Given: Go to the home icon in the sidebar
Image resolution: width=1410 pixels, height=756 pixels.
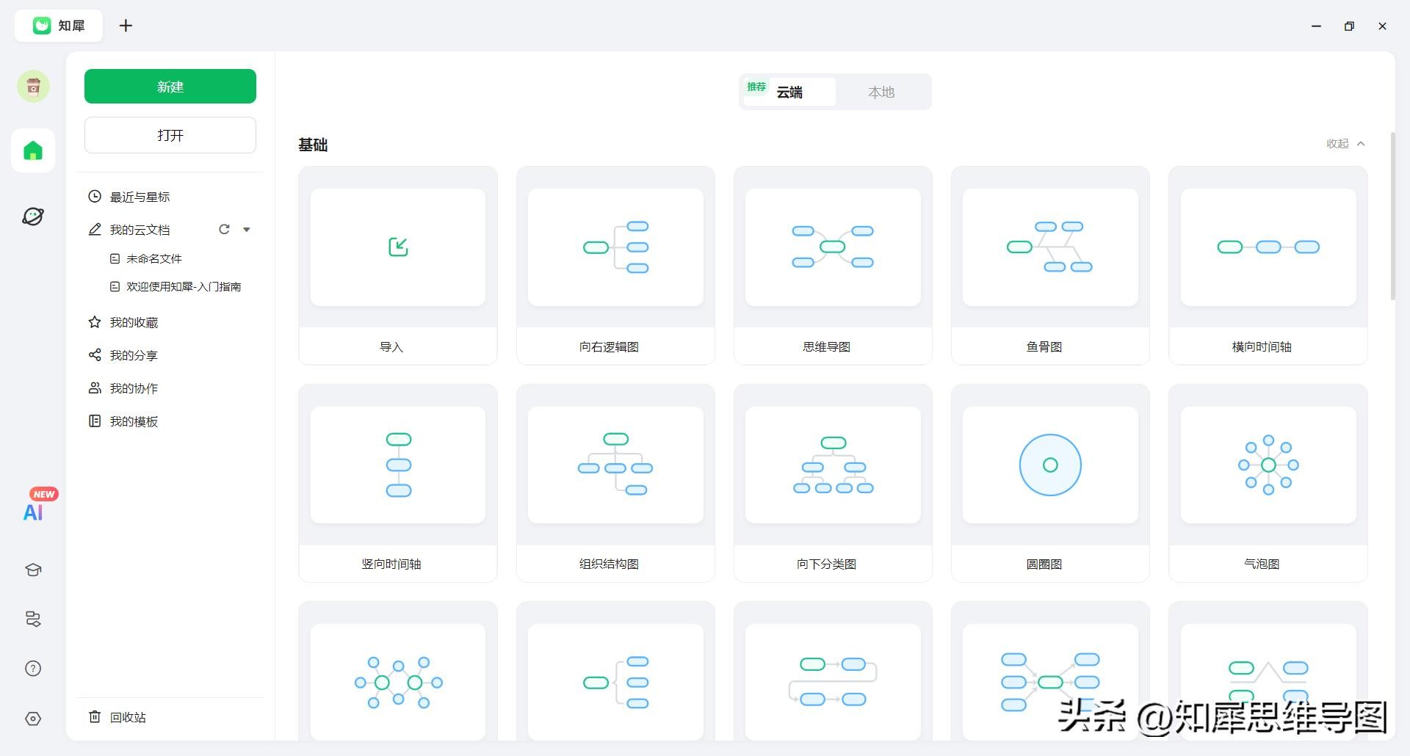Looking at the screenshot, I should coord(33,151).
